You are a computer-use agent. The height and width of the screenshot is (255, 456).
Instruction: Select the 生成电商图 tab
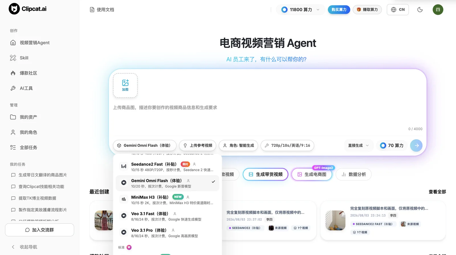click(312, 174)
